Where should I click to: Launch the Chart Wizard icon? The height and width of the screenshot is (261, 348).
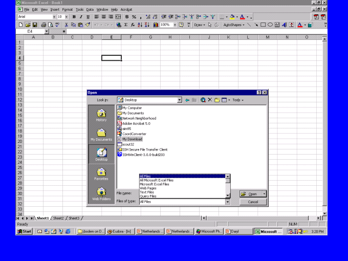[x=156, y=25]
